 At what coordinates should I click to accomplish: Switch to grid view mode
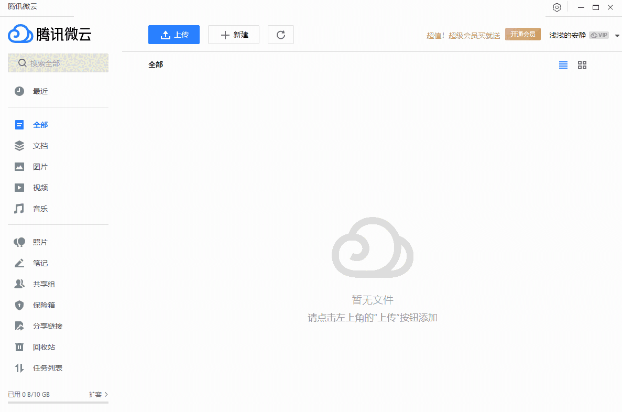pos(582,65)
